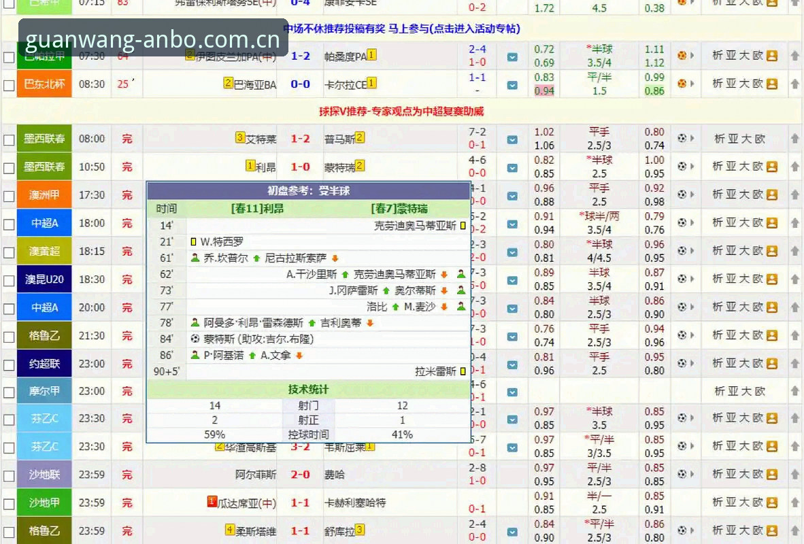This screenshot has width=804, height=544.
Task: Open soccer ball icon in 澳昆U20 row
Action: [x=682, y=279]
